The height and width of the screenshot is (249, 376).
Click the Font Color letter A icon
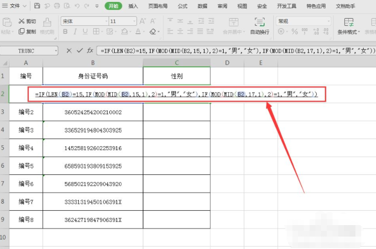(x=138, y=32)
